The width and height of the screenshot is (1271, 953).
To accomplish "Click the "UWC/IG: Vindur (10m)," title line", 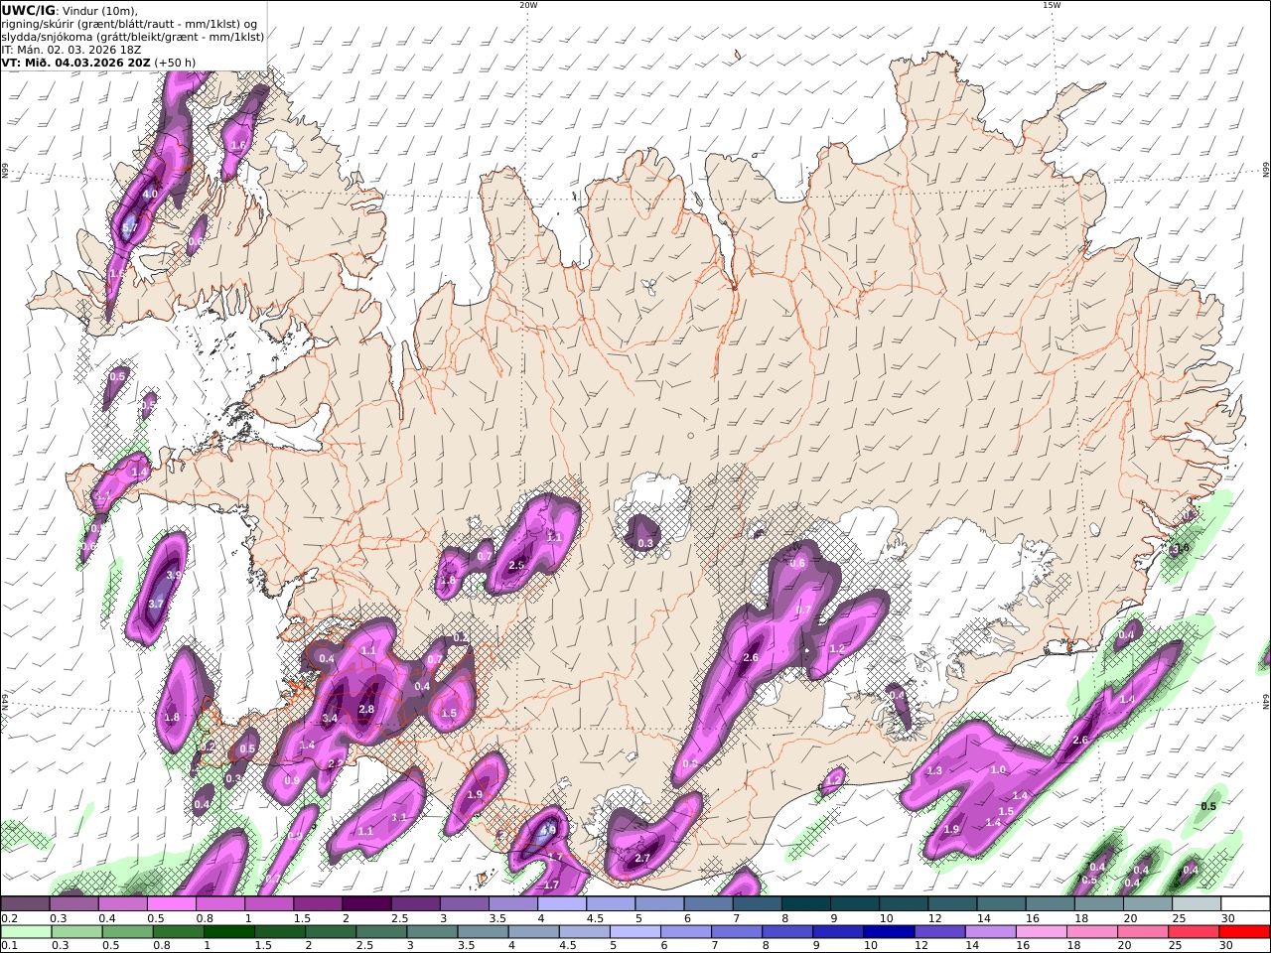I will pos(69,10).
